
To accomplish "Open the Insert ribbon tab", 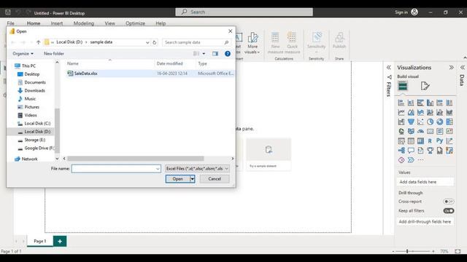I will tap(57, 23).
